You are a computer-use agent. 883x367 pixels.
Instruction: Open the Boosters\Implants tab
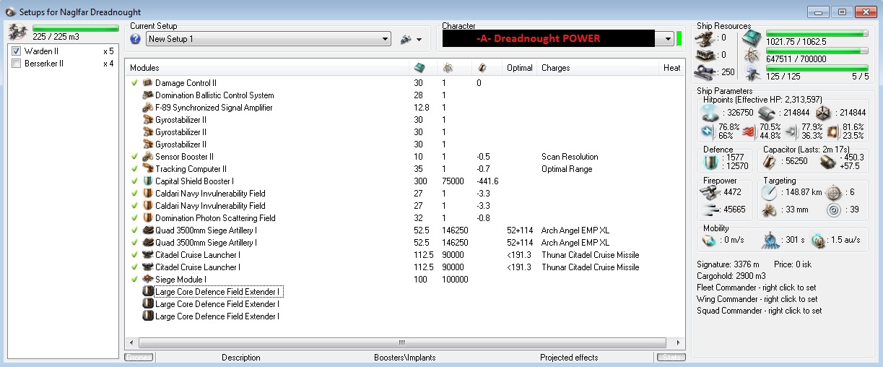click(404, 358)
